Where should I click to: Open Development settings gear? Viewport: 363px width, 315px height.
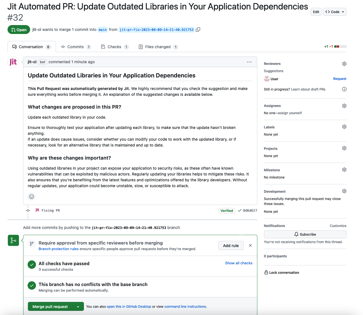344,191
